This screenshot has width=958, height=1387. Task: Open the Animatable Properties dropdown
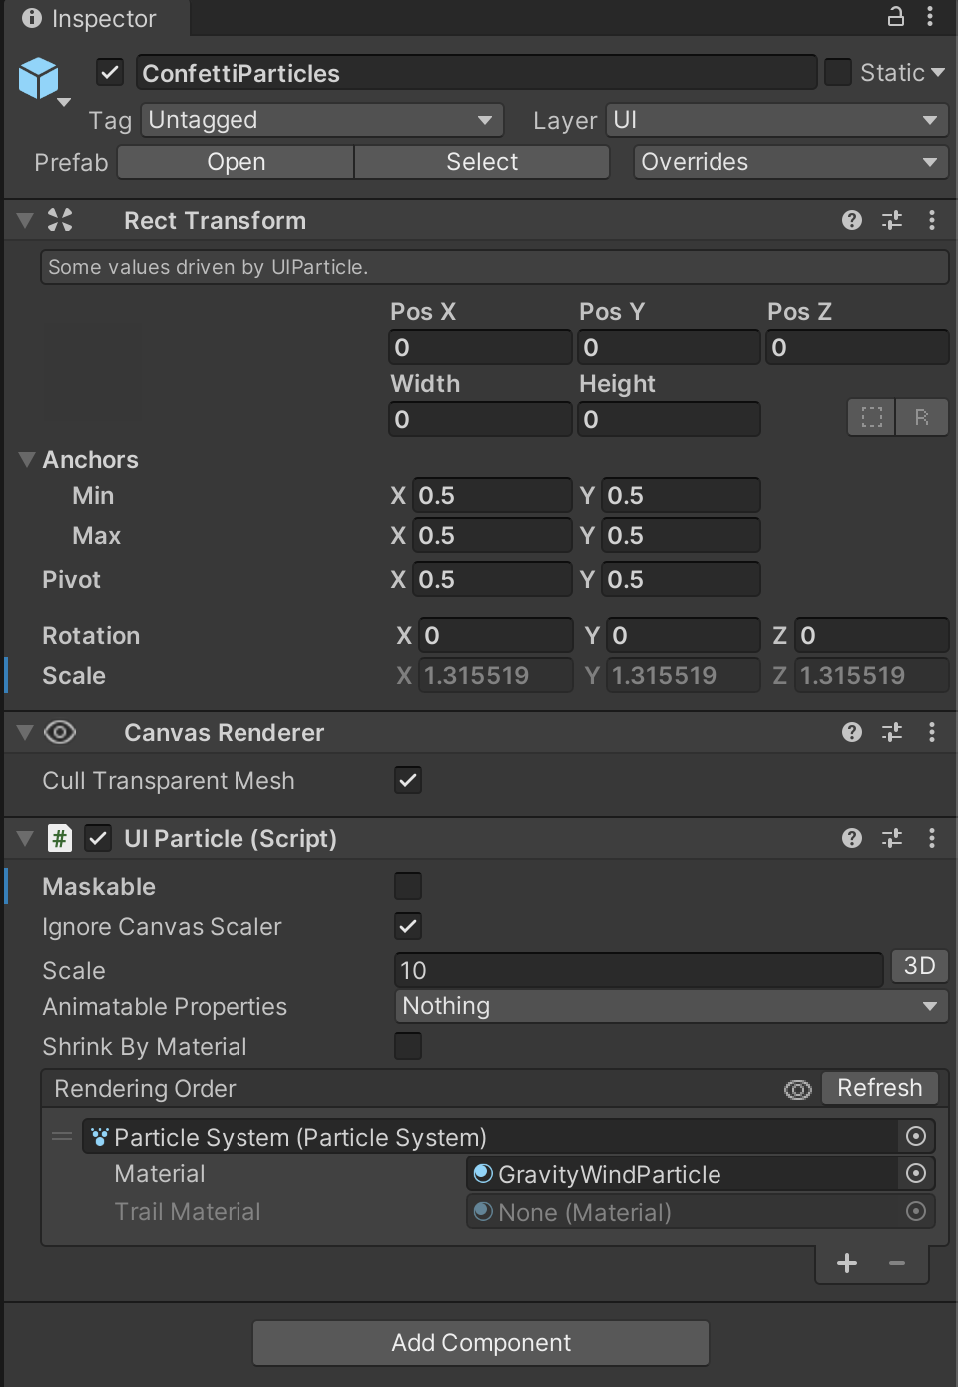pos(671,1006)
